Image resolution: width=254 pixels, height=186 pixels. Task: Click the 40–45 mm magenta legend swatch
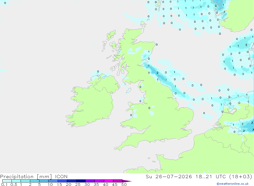click(108, 181)
